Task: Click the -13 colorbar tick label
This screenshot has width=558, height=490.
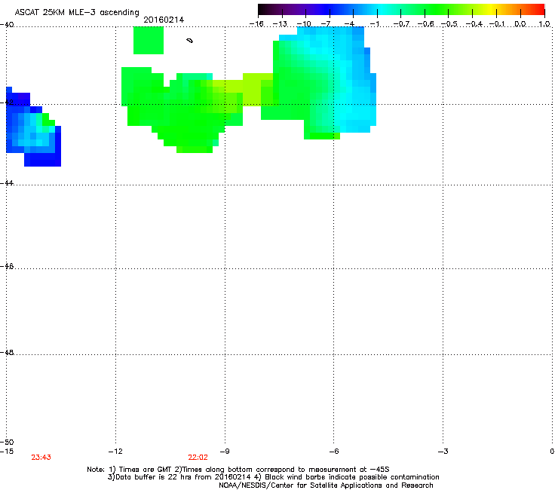Action: (280, 24)
